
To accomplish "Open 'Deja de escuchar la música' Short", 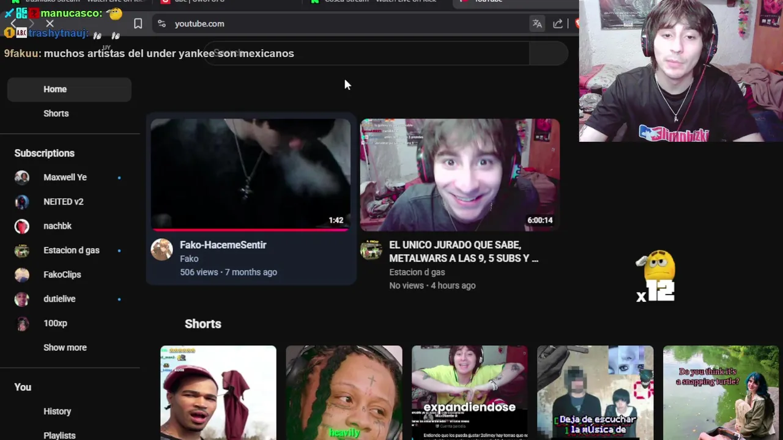I will point(595,393).
